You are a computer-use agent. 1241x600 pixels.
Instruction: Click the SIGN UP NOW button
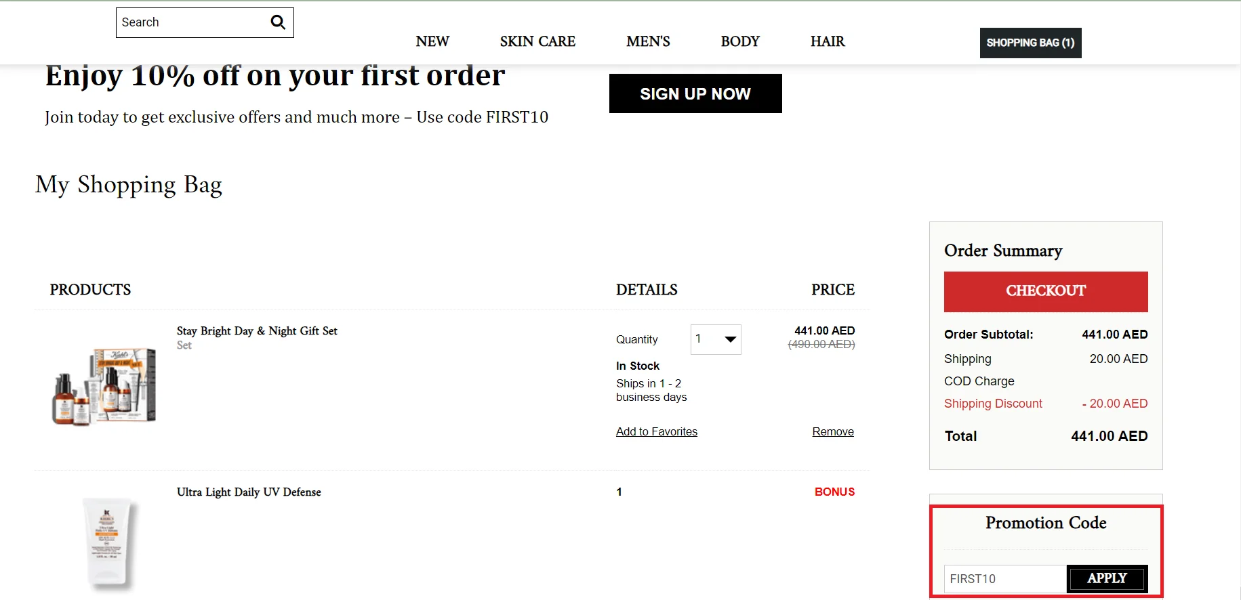[x=695, y=93]
